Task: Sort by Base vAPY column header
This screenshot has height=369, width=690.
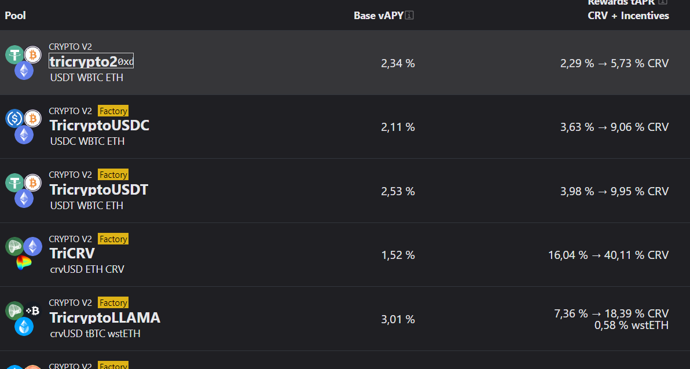Action: 379,16
